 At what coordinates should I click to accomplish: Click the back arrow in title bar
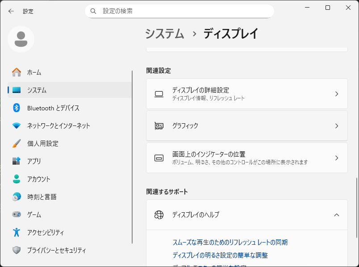pos(11,11)
